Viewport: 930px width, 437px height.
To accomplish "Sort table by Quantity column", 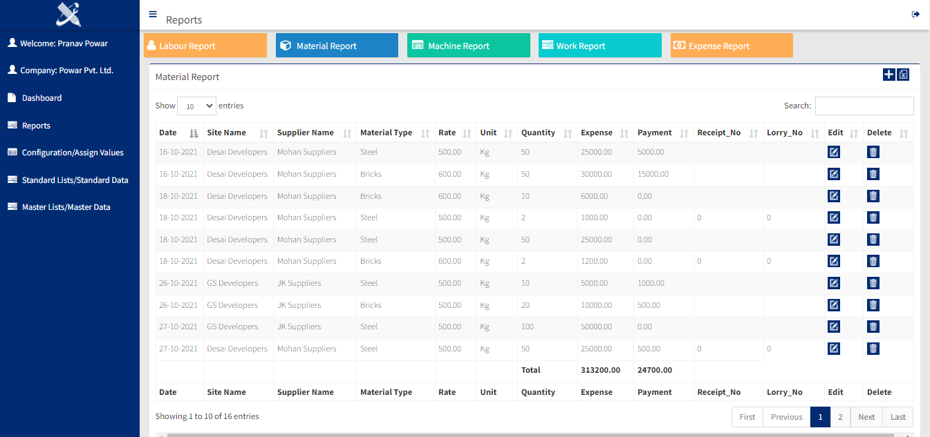I will click(548, 133).
